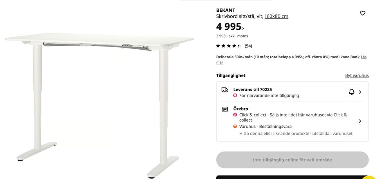
Task: Click the star rating icons
Action: point(229,46)
